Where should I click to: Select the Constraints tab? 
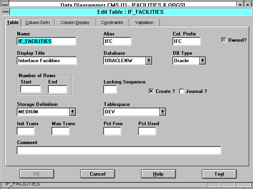tap(112, 22)
